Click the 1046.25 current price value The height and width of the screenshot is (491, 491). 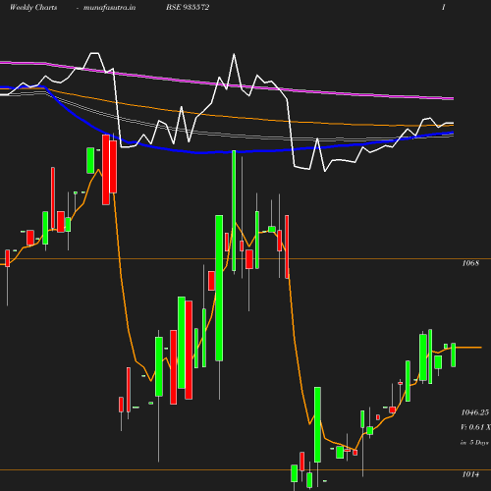[x=475, y=412]
